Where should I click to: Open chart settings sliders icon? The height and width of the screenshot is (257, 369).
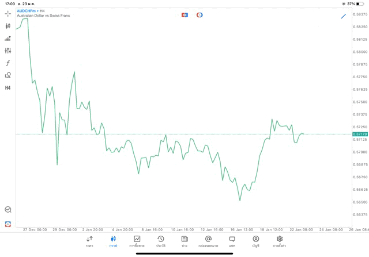tap(8, 51)
